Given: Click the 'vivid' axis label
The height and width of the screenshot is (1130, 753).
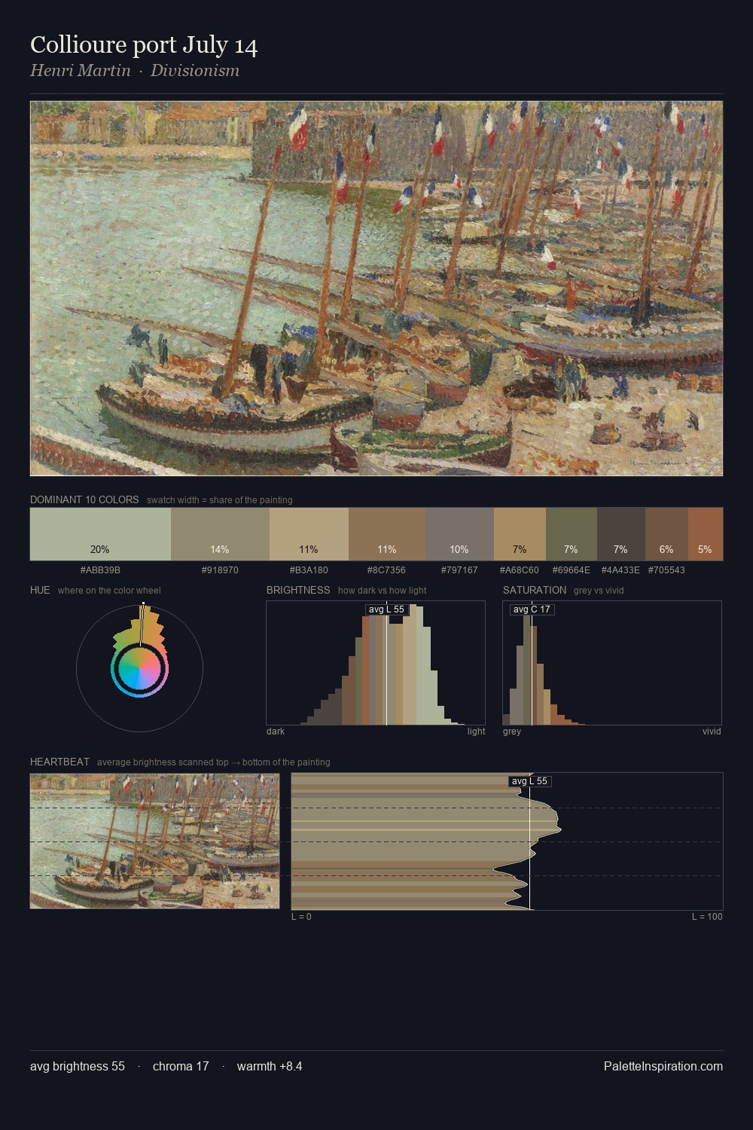Looking at the screenshot, I should click(712, 731).
